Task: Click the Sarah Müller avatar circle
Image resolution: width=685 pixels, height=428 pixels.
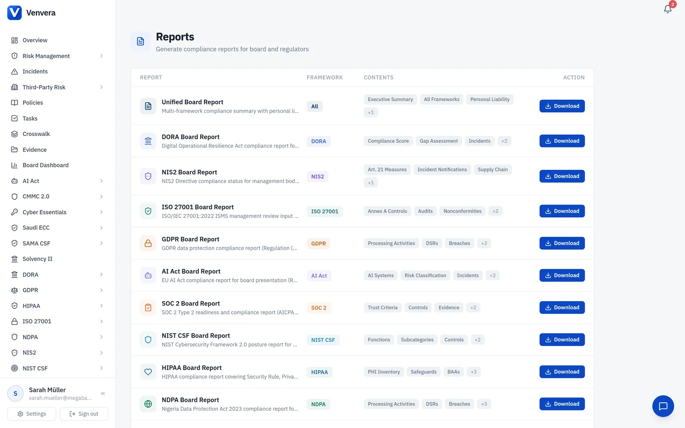Action: click(16, 393)
